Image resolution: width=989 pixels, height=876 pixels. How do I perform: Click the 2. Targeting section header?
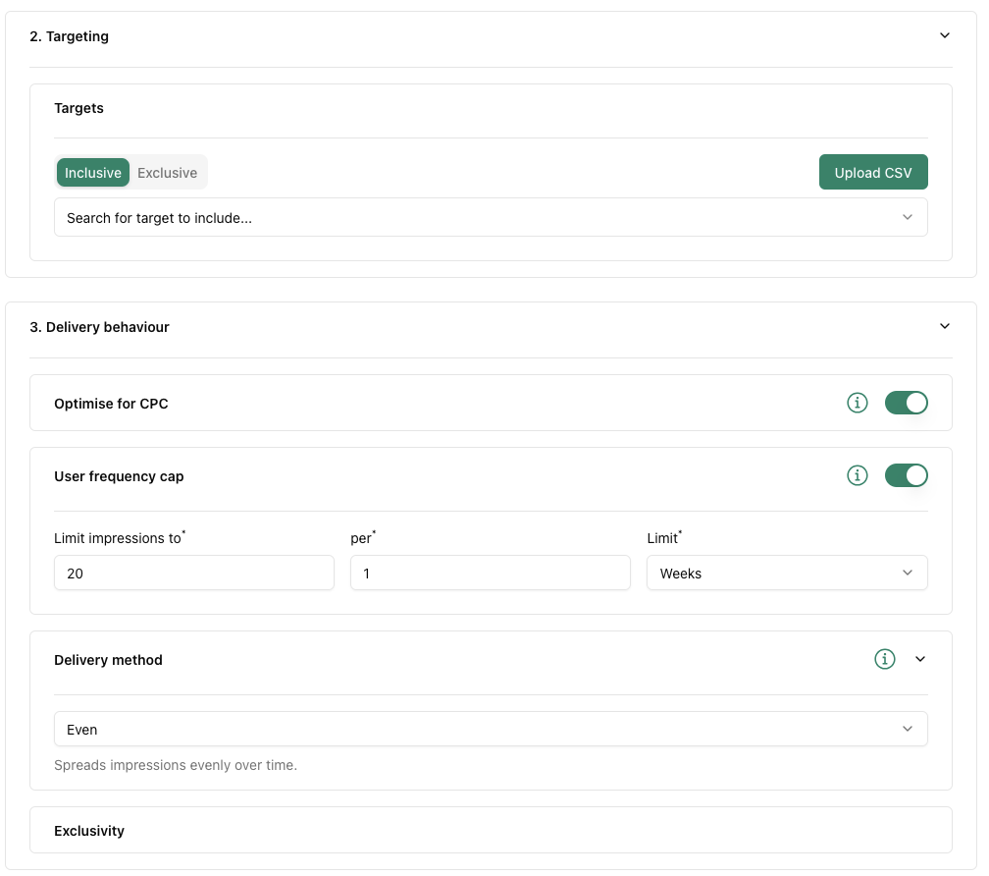pos(70,36)
